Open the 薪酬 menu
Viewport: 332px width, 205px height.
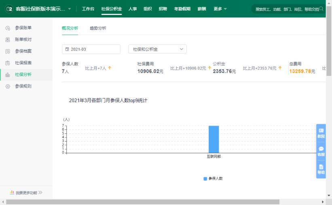(x=201, y=9)
